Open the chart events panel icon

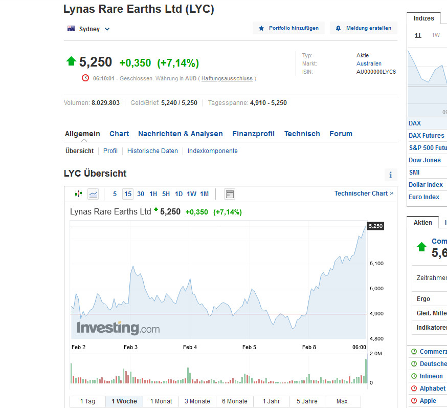point(230,194)
